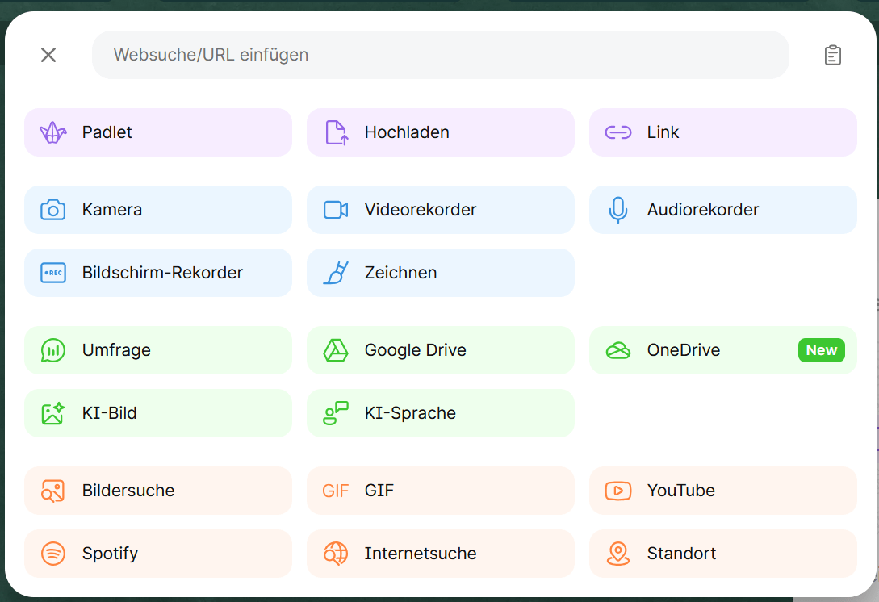
Task: Select the Audiorekorder microphone icon
Action: tap(617, 210)
